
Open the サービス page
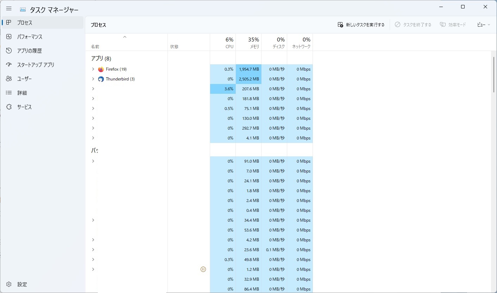click(x=24, y=107)
